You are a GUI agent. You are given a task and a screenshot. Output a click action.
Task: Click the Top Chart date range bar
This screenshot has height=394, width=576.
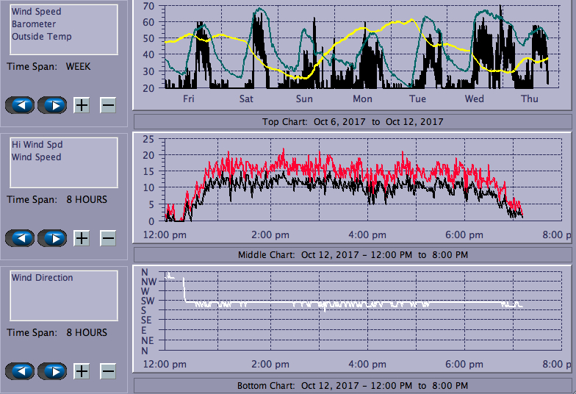(352, 121)
